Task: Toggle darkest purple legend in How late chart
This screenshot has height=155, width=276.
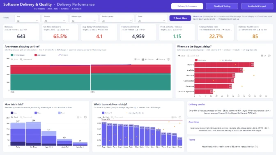Action: point(14,113)
